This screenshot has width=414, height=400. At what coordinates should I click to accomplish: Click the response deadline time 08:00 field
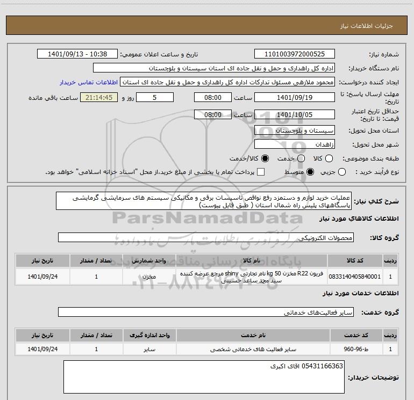[x=213, y=97]
